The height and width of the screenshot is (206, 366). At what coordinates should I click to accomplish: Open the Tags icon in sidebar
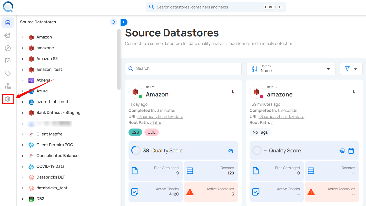(8, 74)
